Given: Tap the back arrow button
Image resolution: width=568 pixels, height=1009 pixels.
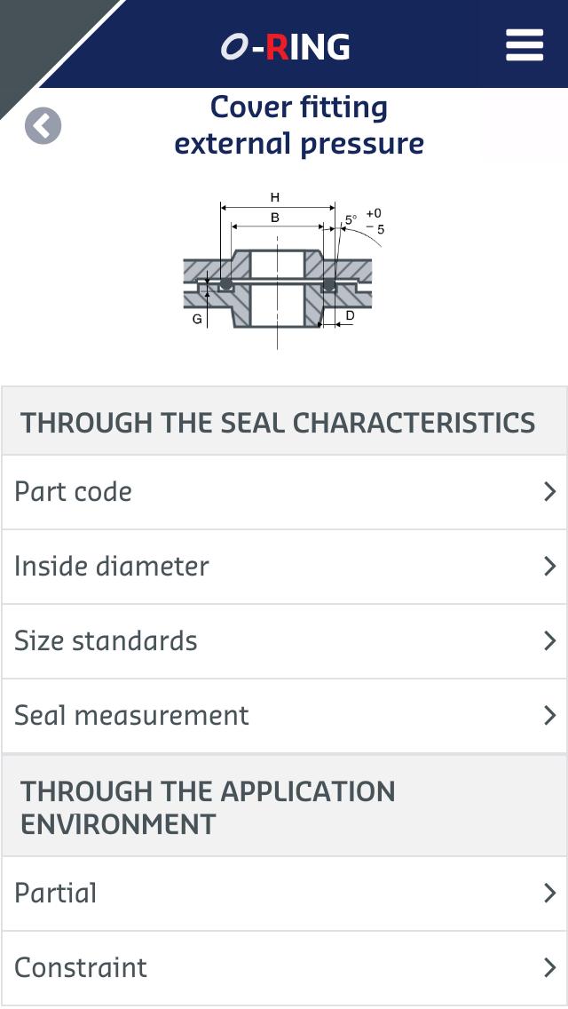Looking at the screenshot, I should 43,126.
